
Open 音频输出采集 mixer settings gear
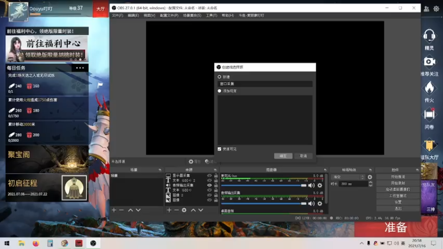click(x=320, y=204)
